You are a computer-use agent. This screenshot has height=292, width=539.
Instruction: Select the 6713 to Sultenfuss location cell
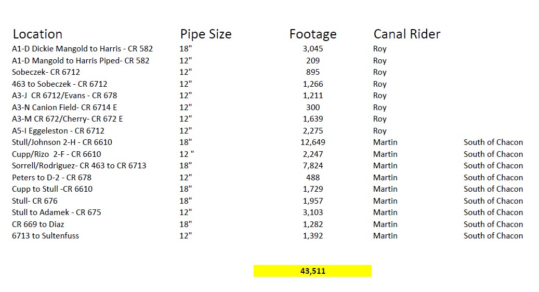click(x=45, y=236)
